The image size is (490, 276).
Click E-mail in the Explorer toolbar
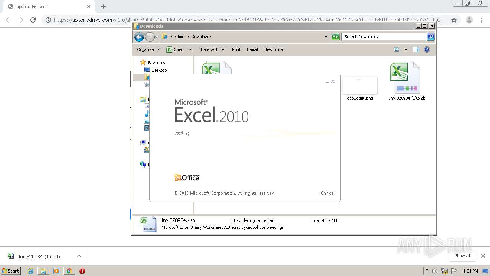[252, 49]
